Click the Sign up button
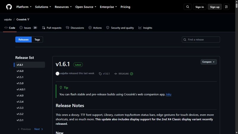238x134 pixels. click(214, 7)
